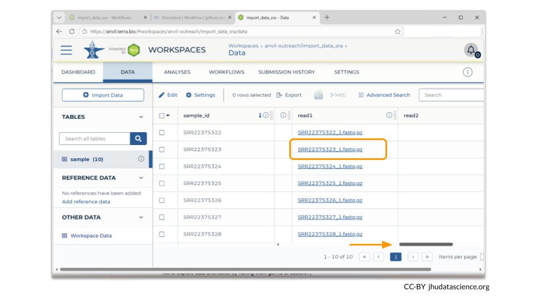
Task: Click the Workspace Data table icon entry
Action: [x=65, y=236]
